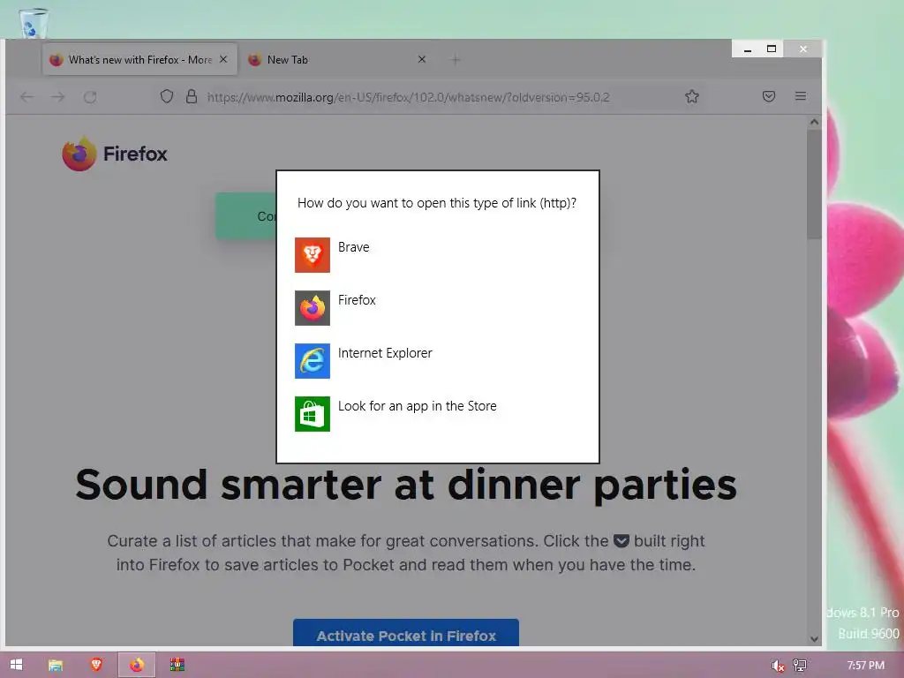Image resolution: width=904 pixels, height=678 pixels.
Task: Open a new tab with plus button
Action: click(456, 60)
